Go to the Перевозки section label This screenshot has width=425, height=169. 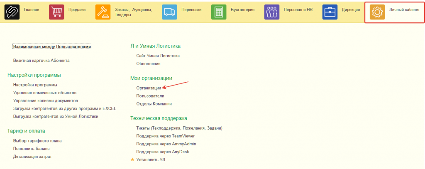[x=191, y=10]
